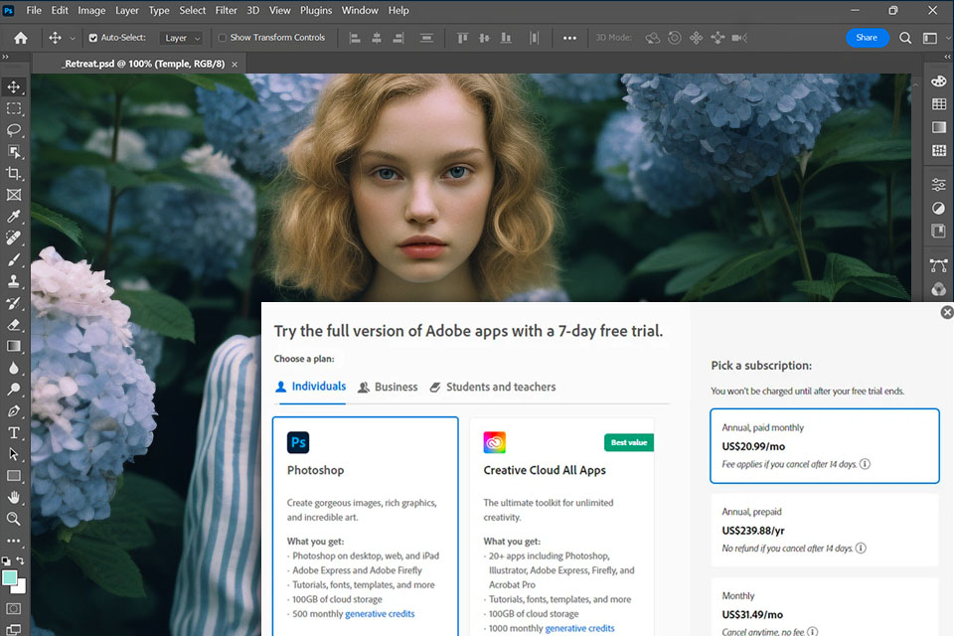The height and width of the screenshot is (636, 954).
Task: Select the Rectangular Marquee tool
Action: [13, 108]
